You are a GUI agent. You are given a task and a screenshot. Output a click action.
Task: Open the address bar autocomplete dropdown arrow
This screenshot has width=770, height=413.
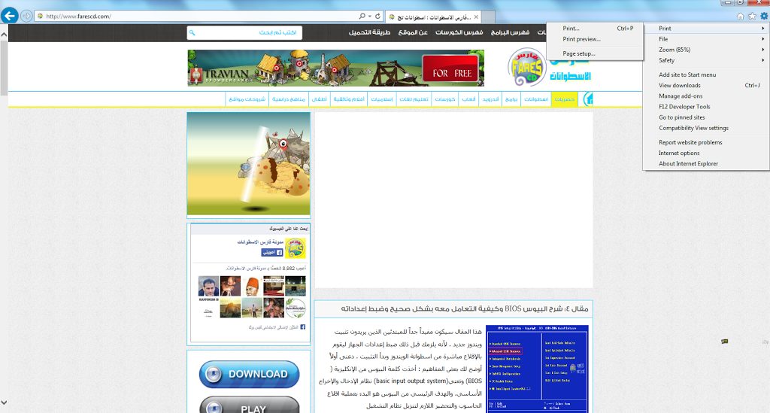(x=370, y=17)
